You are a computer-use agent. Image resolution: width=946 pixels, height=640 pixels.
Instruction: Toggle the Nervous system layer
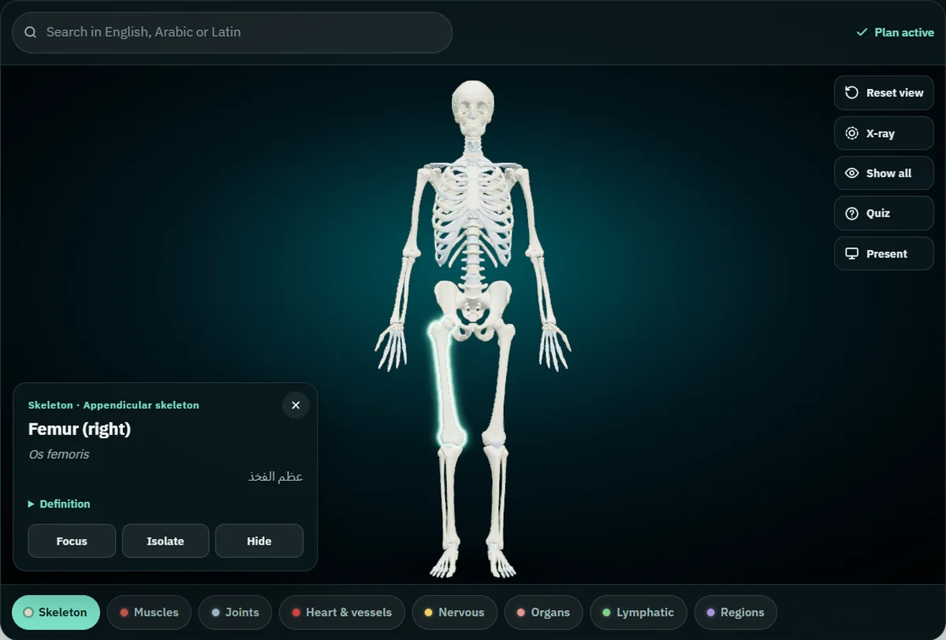click(454, 612)
